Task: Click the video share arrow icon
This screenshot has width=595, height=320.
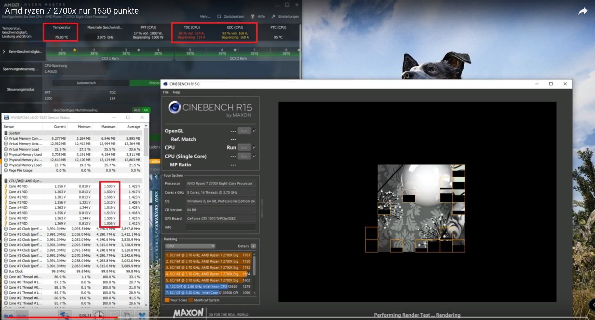Action: (x=583, y=11)
